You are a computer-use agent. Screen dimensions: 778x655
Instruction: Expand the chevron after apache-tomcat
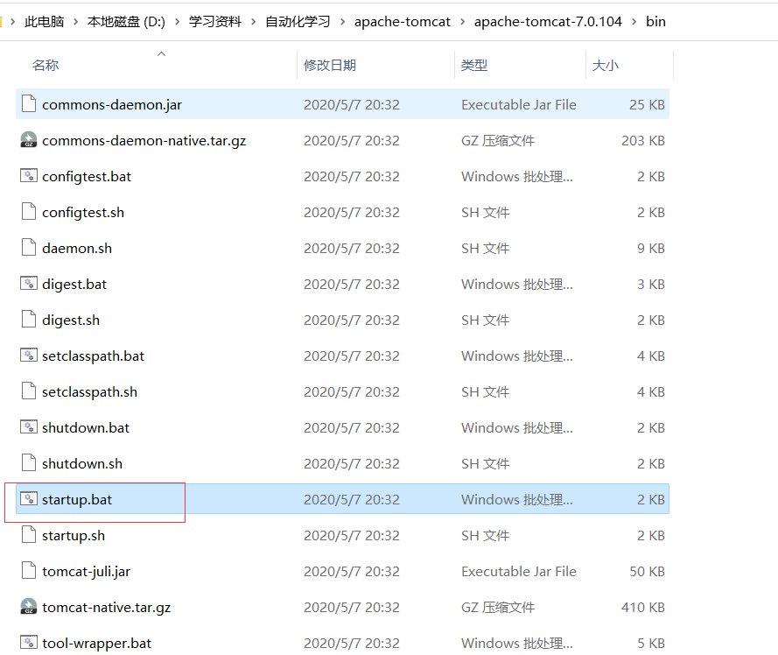point(462,22)
